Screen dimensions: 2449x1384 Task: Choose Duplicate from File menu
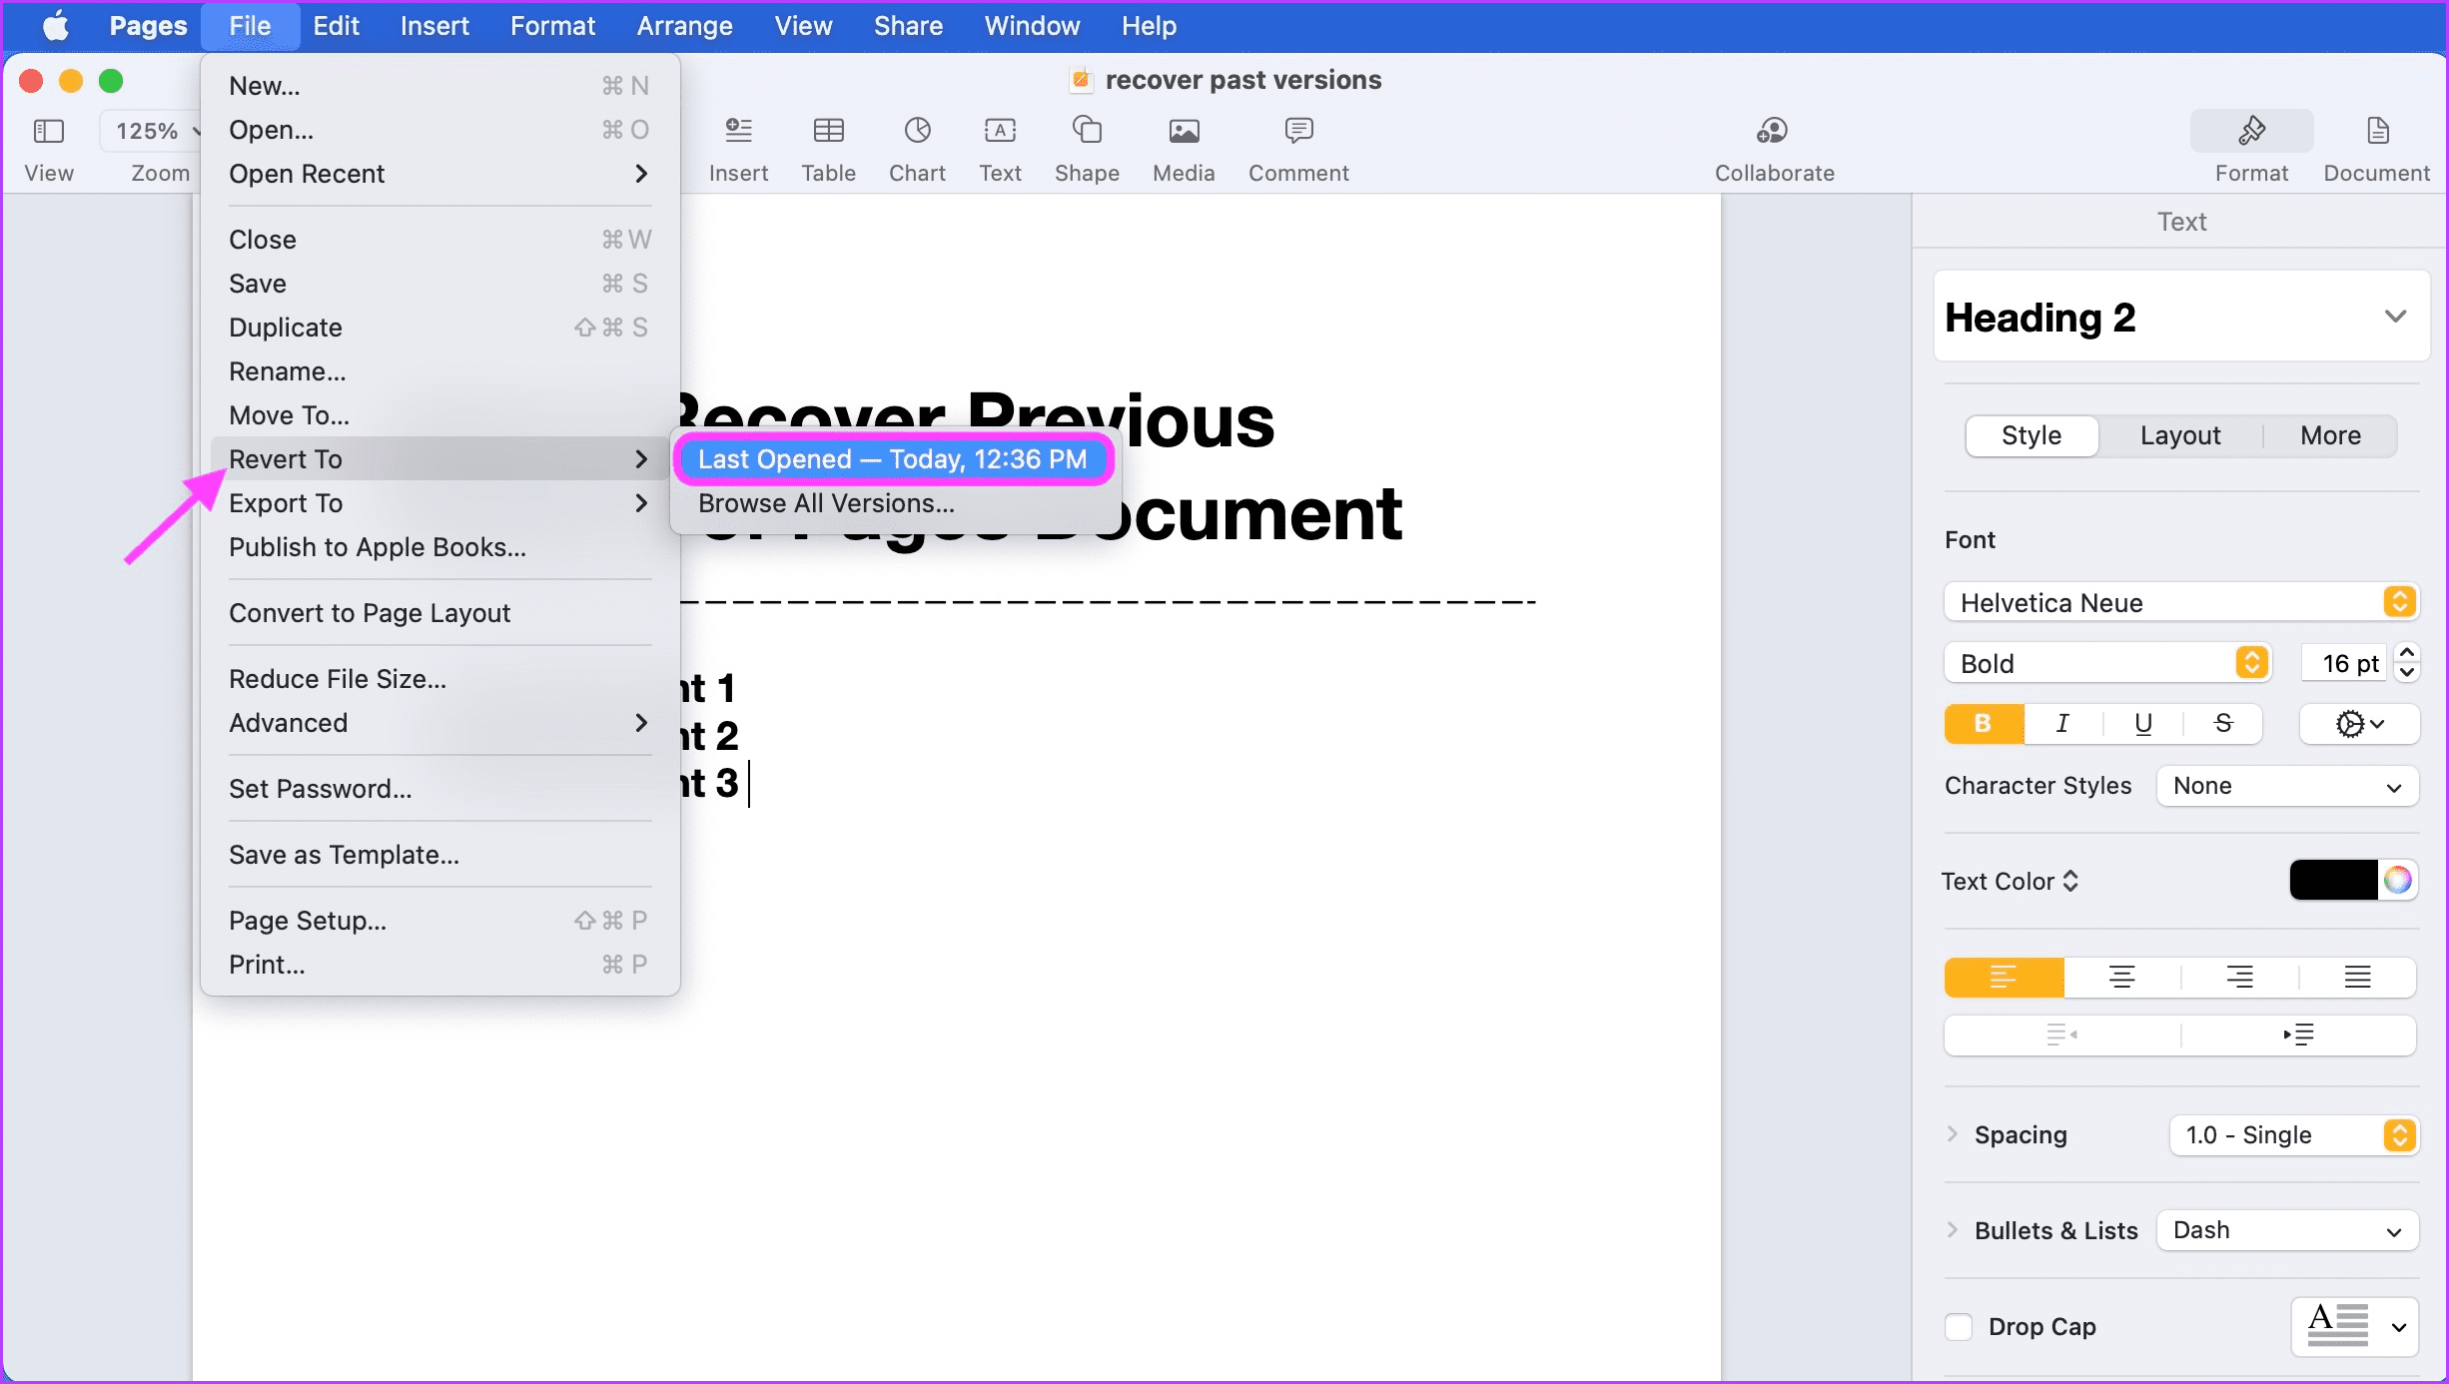pyautogui.click(x=439, y=328)
